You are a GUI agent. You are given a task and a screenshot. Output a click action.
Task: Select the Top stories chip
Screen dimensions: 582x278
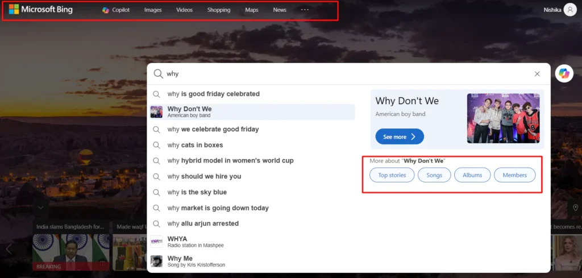pos(392,175)
